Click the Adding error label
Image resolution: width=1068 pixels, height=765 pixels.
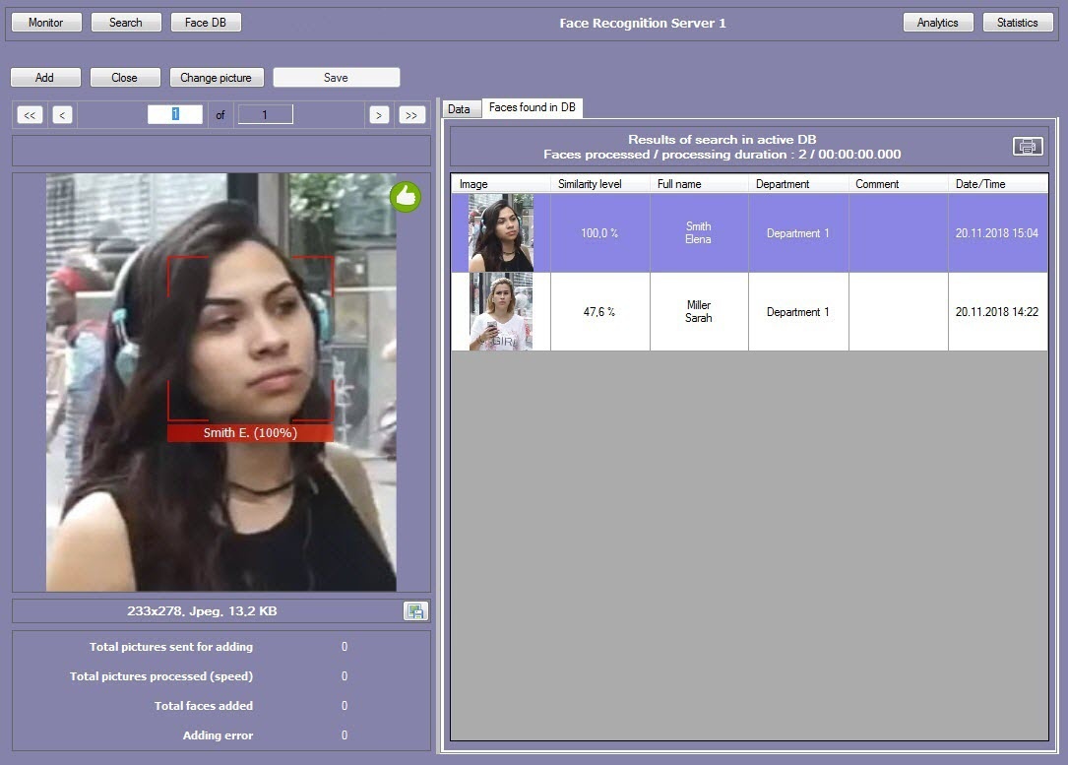[218, 735]
